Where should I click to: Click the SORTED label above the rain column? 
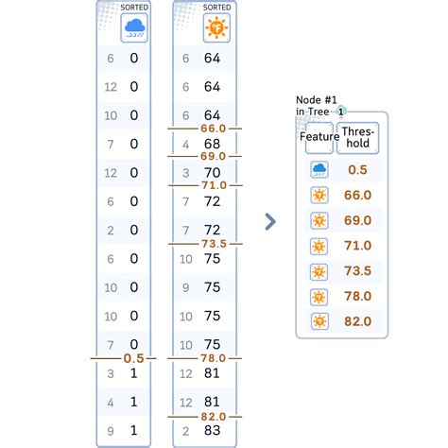(134, 8)
